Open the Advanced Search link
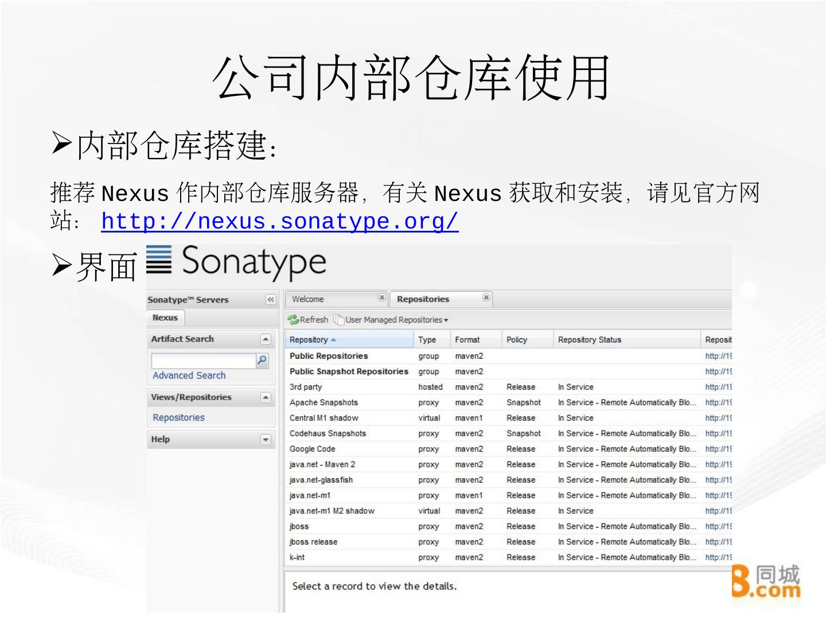Image resolution: width=826 pixels, height=620 pixels. pos(189,375)
